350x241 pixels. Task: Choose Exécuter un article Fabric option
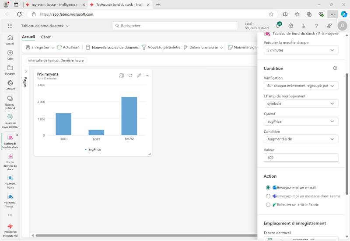[x=268, y=205]
